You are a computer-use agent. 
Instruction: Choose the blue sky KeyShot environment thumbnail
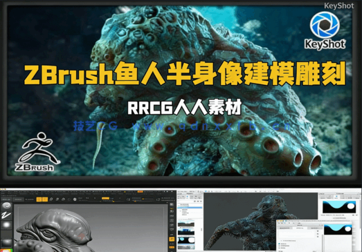(x=186, y=232)
